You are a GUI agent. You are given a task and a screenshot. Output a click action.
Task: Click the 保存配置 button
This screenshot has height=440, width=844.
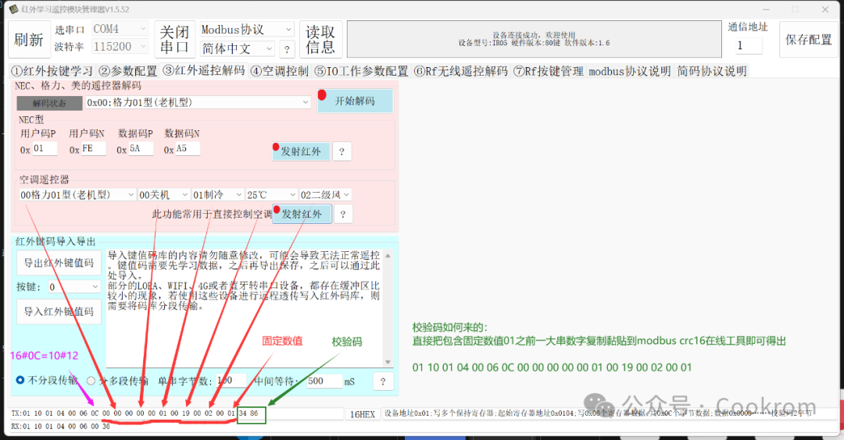[809, 40]
